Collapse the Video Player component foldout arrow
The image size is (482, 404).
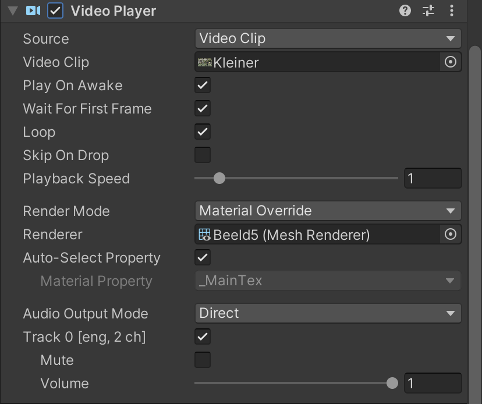coord(13,10)
